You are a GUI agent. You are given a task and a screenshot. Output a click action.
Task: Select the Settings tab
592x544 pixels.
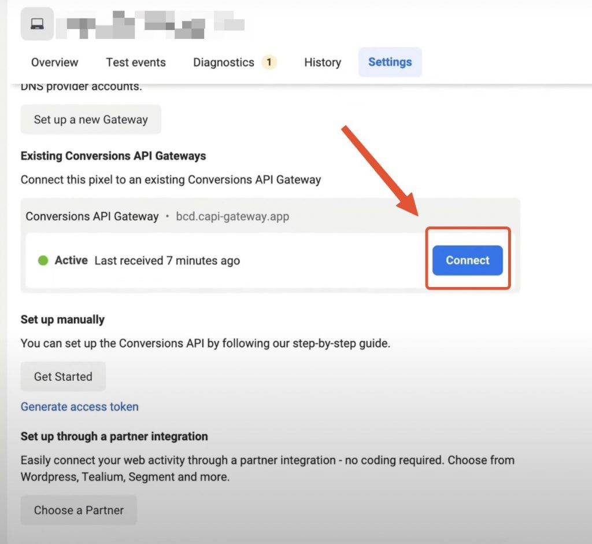[x=390, y=62]
